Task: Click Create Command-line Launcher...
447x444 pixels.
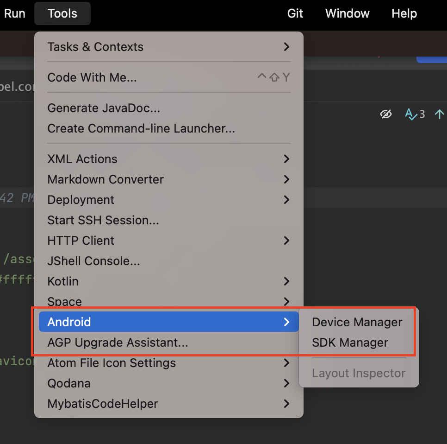Action: click(169, 128)
